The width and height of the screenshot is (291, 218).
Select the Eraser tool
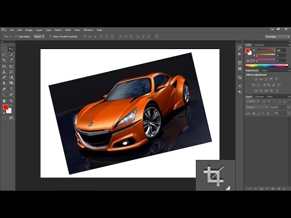click(4, 78)
